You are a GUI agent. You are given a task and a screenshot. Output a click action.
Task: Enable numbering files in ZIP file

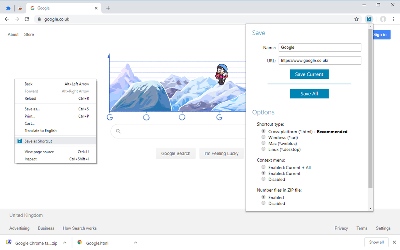263,197
